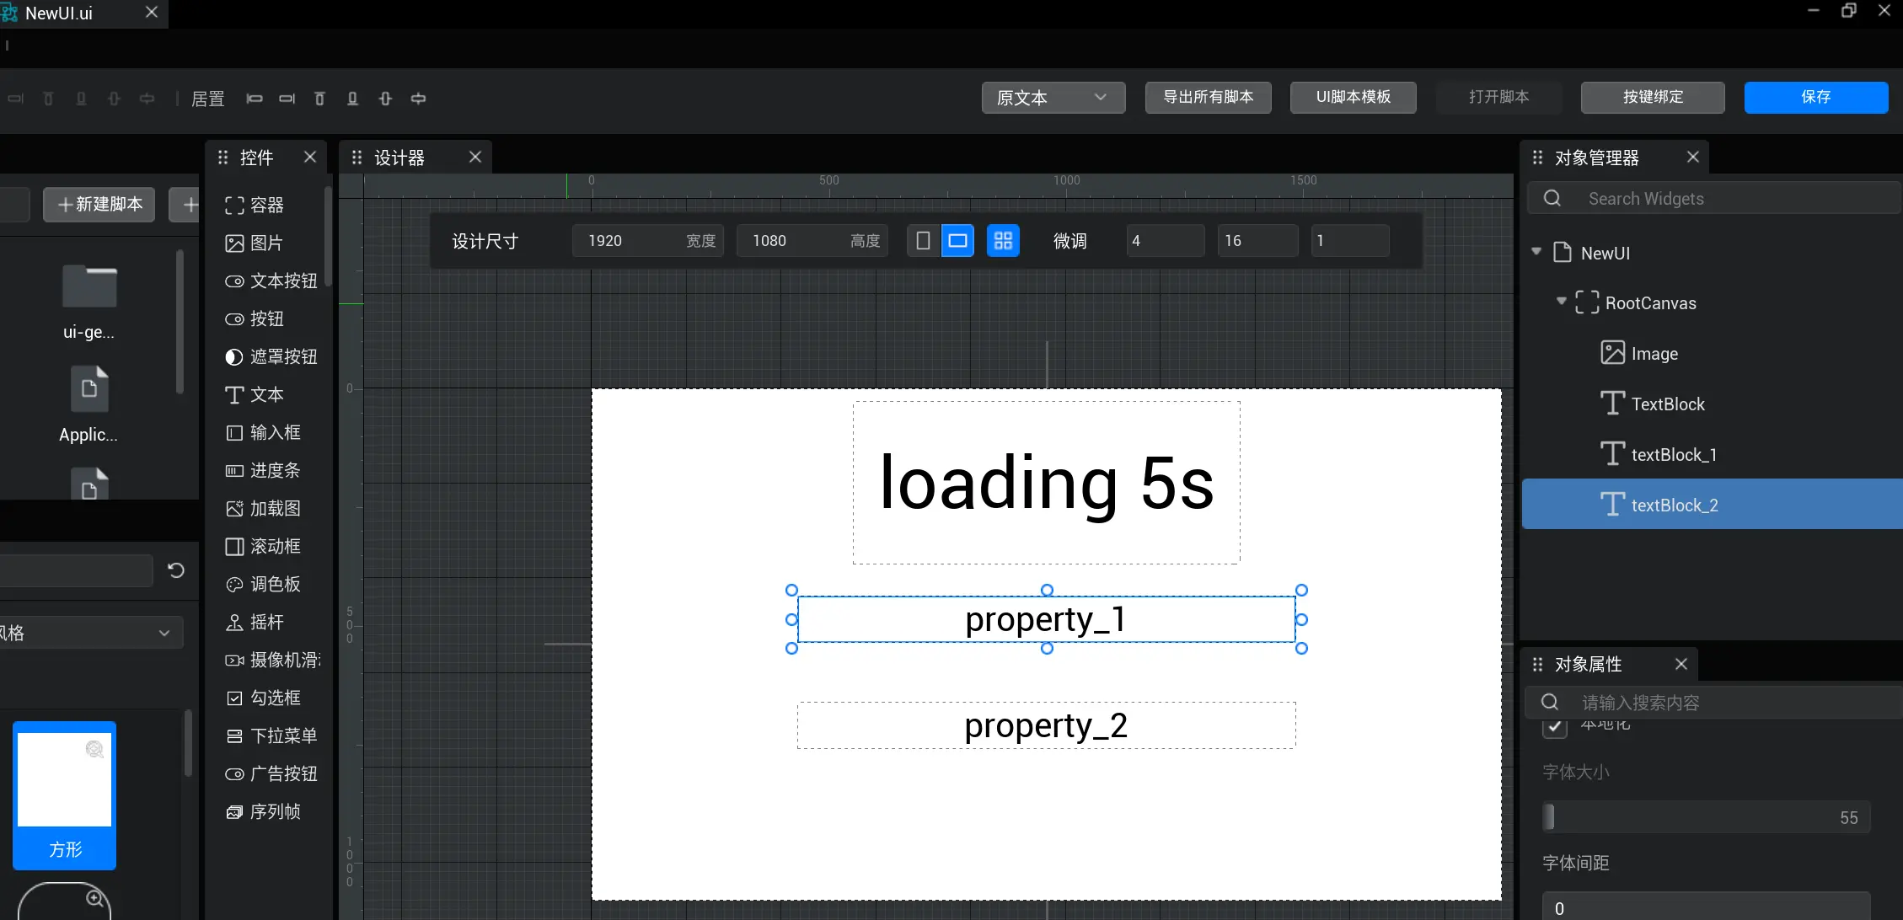This screenshot has width=1903, height=920.
Task: Select textBlock_1 in the object tree
Action: [1674, 455]
